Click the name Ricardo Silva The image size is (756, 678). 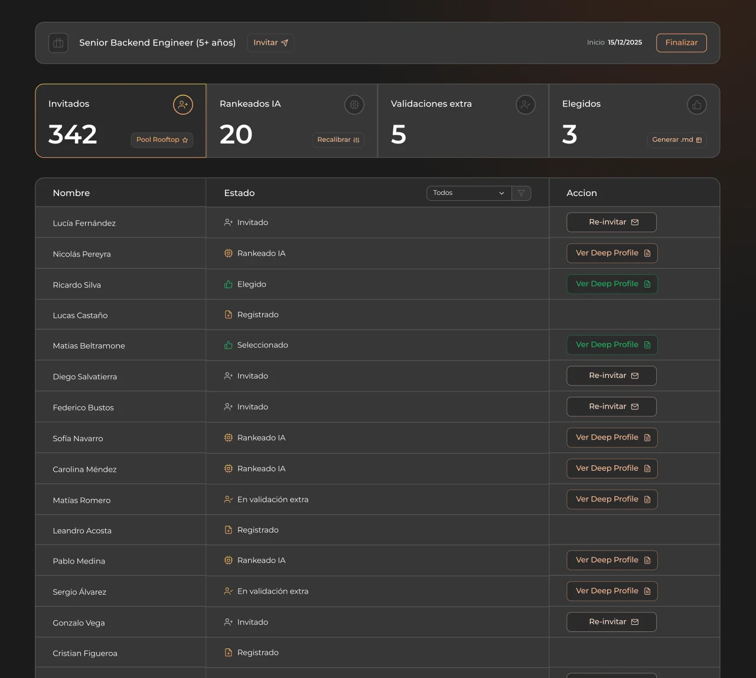77,285
